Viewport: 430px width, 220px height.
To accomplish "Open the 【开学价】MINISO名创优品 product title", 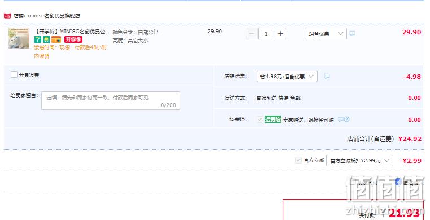I will [72, 32].
